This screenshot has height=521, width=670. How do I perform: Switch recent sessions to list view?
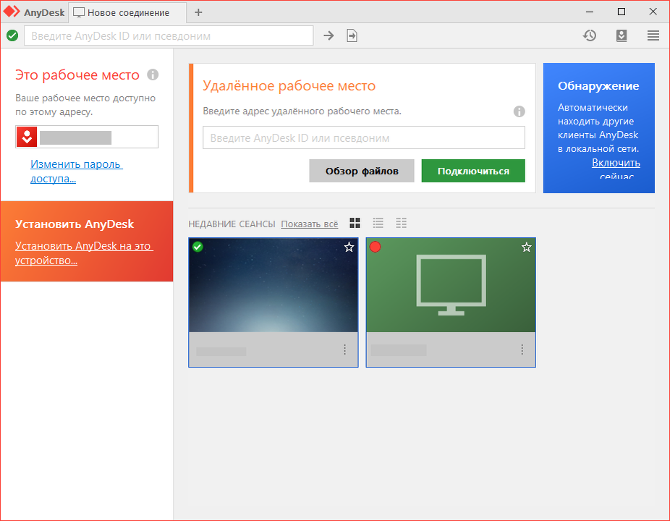(378, 223)
